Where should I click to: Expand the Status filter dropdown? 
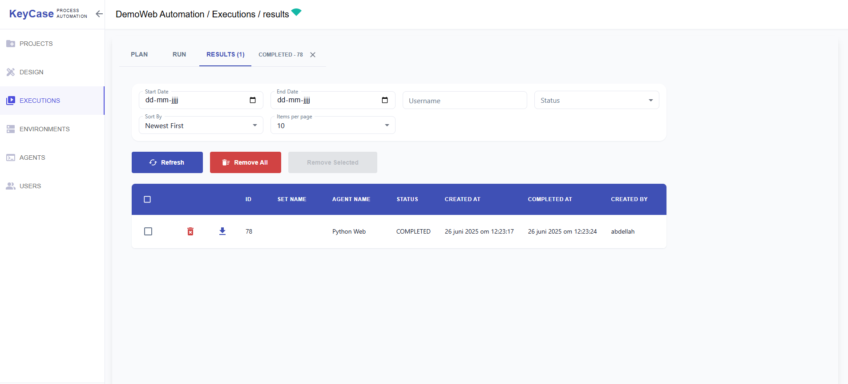(597, 100)
